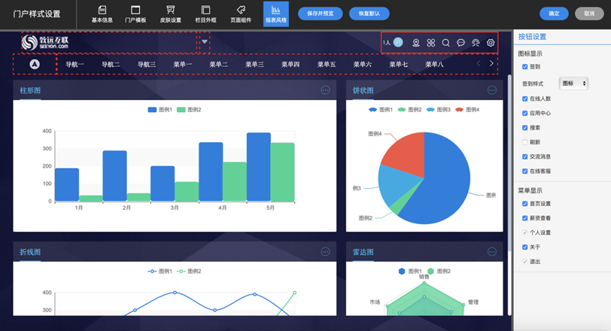This screenshot has height=331, width=611.
Task: Click the blue 图例1 legend swatch in 柱形图
Action: pos(153,110)
